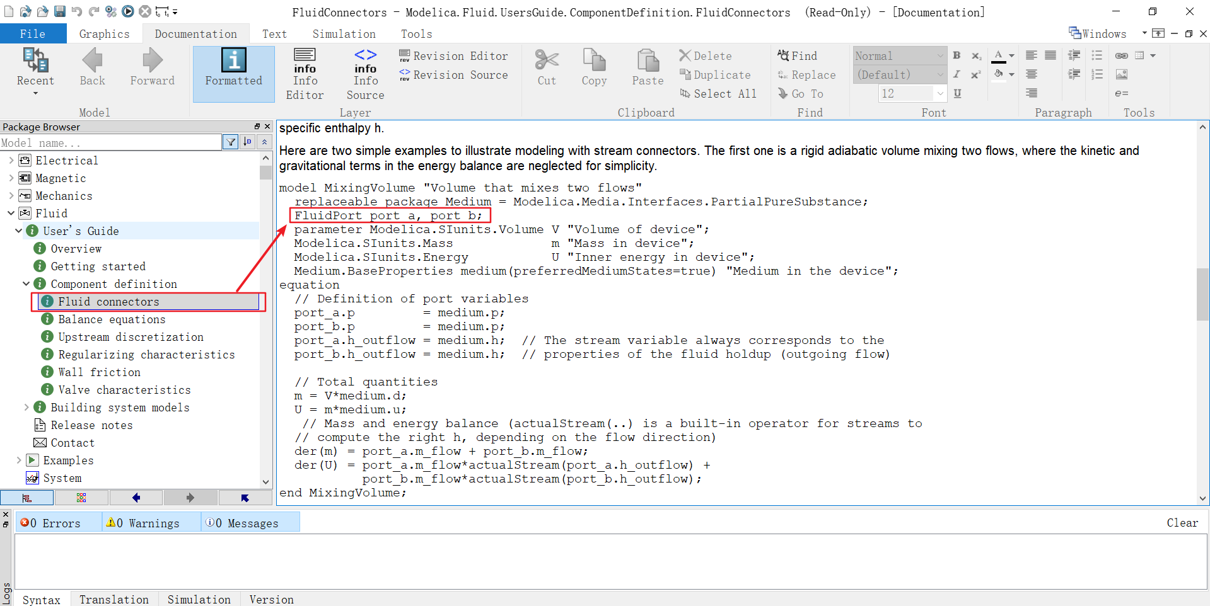
Task: Toggle underline formatting
Action: click(x=957, y=93)
